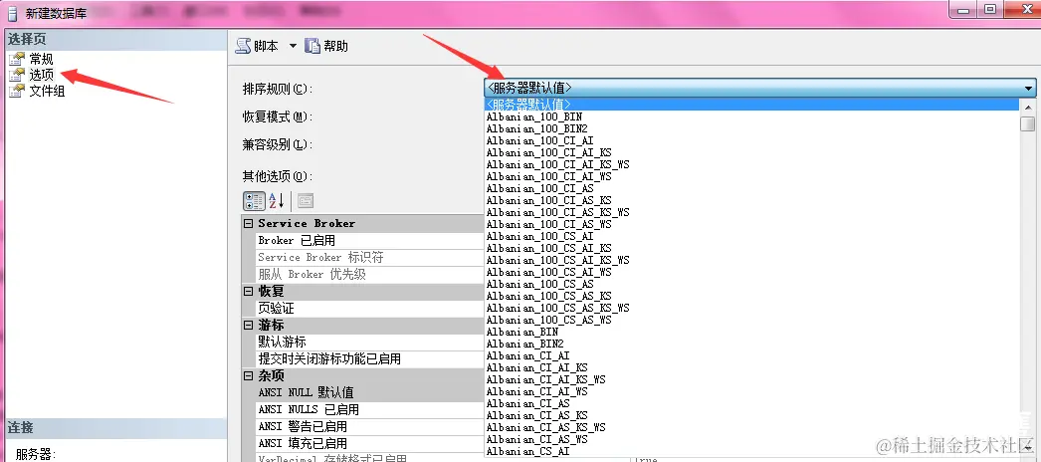Select Albanian_CS_AI collation
This screenshot has width=1041, height=462.
pos(751,451)
